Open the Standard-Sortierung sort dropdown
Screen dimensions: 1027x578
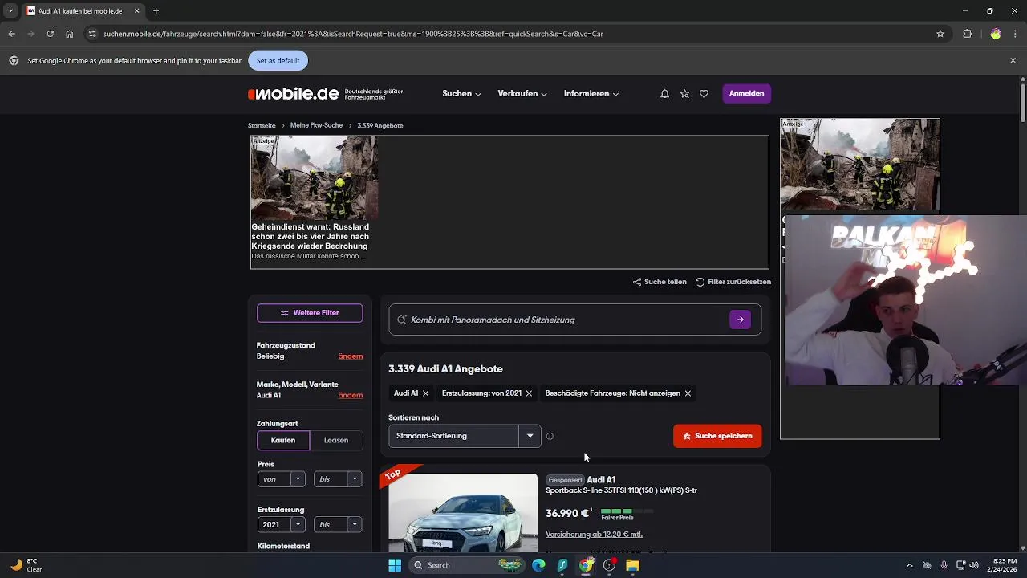pyautogui.click(x=465, y=436)
